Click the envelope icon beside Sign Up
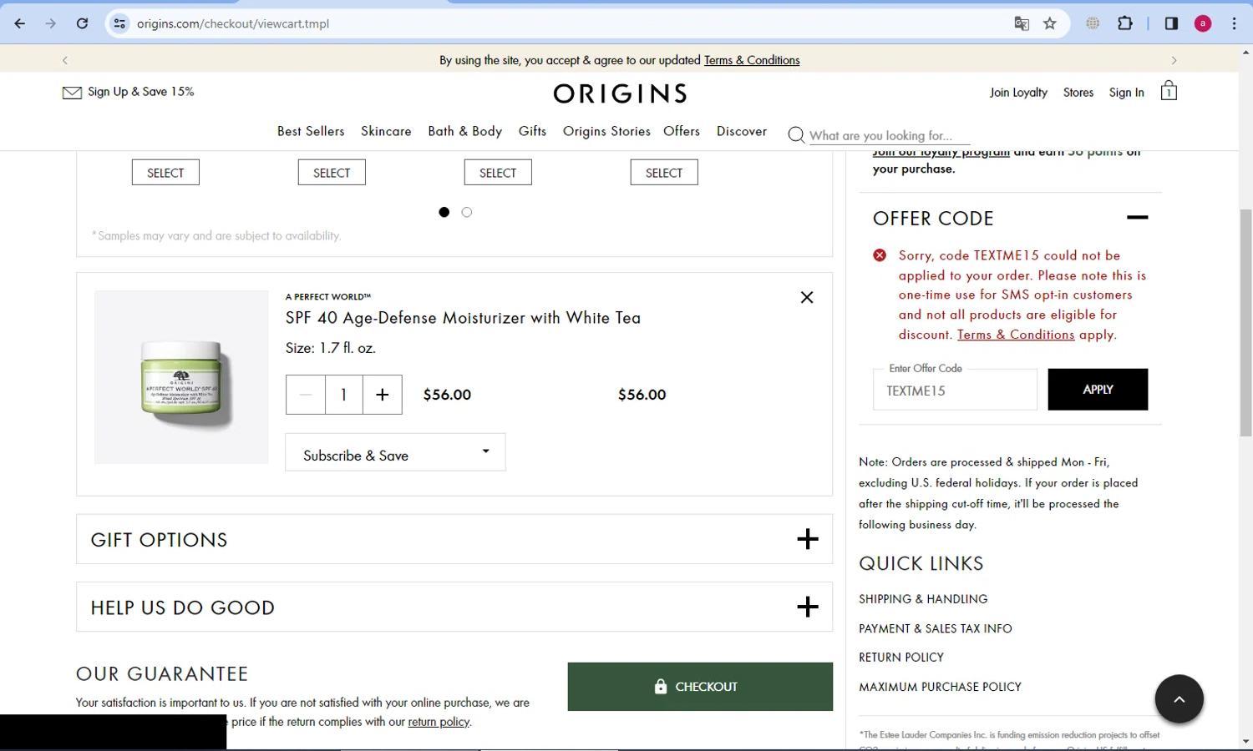This screenshot has height=751, width=1253. coord(72,93)
